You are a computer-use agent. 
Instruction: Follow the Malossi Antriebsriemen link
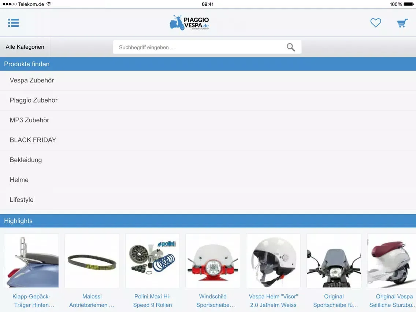(x=92, y=301)
